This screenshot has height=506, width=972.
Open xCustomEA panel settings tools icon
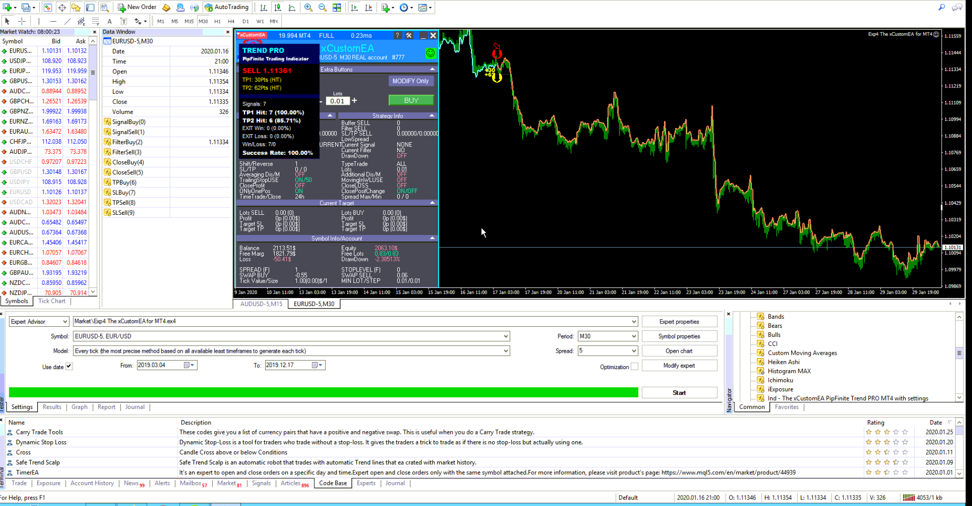coord(409,36)
